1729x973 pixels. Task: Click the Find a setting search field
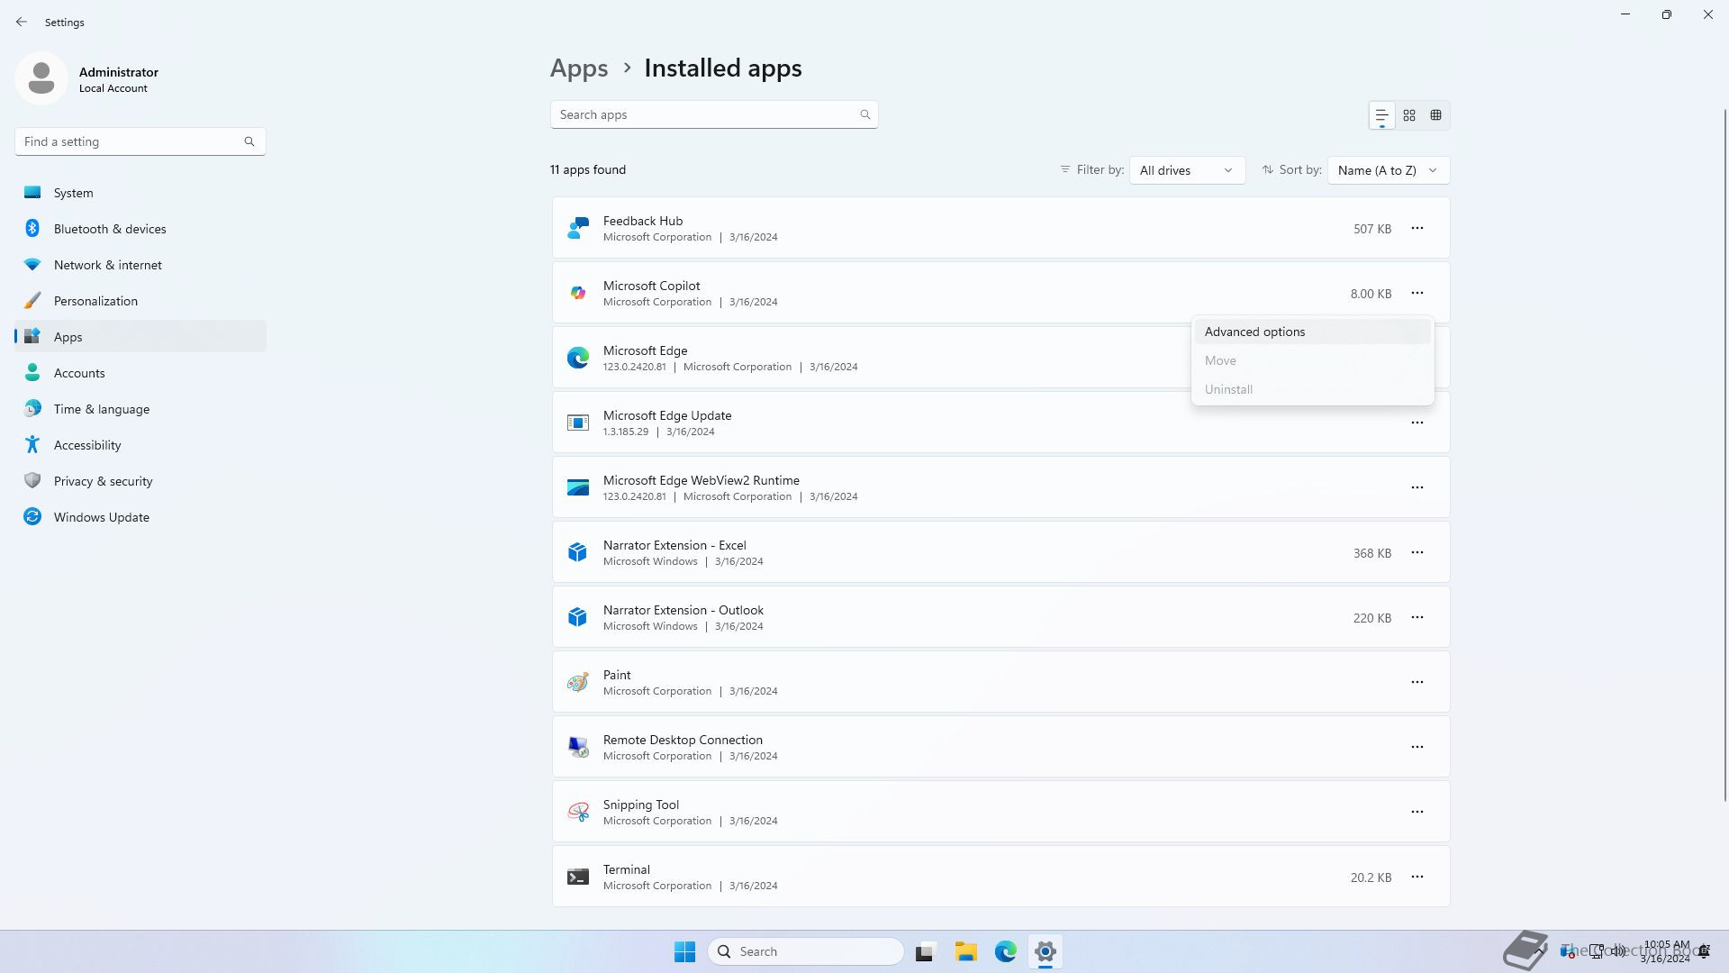click(x=131, y=141)
